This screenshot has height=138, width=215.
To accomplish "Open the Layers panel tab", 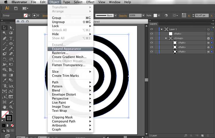I will [153, 24].
